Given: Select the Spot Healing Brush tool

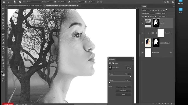Looking at the screenshot, I should click(x=3, y=29).
